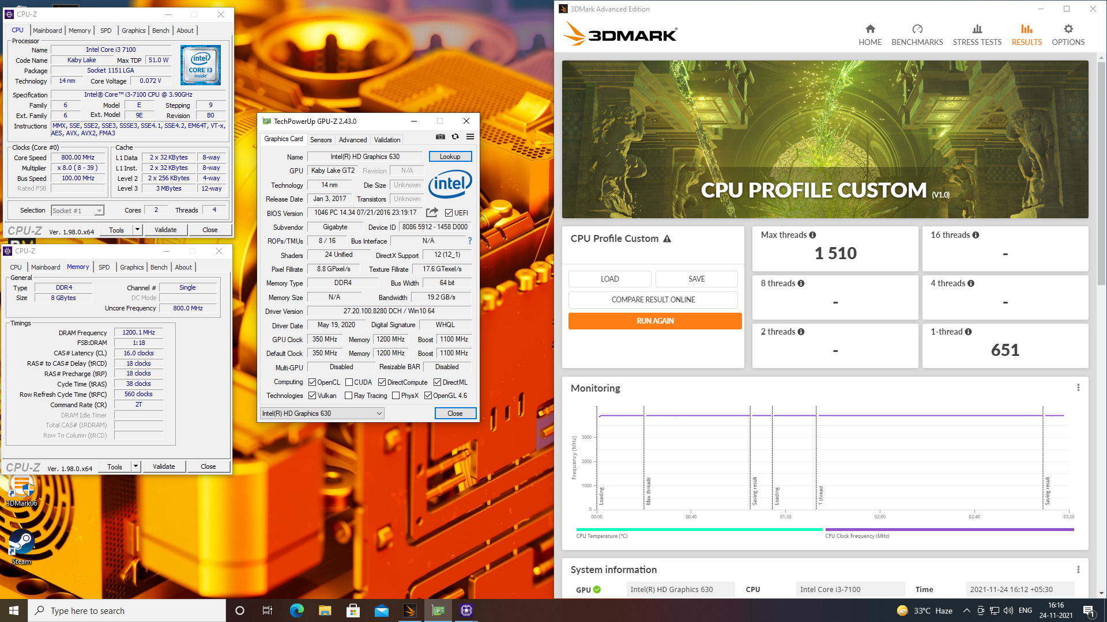Image resolution: width=1107 pixels, height=622 pixels.
Task: Toggle Vulkan checkbox in GPU-Z
Action: (312, 396)
